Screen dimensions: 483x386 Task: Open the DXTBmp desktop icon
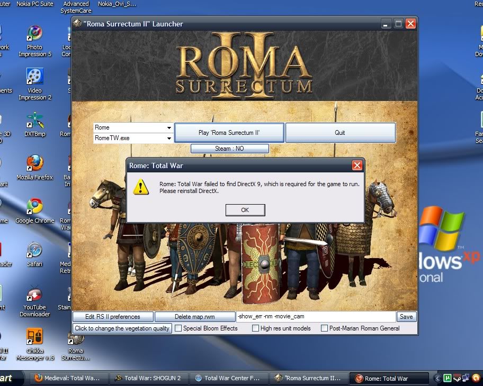click(35, 121)
